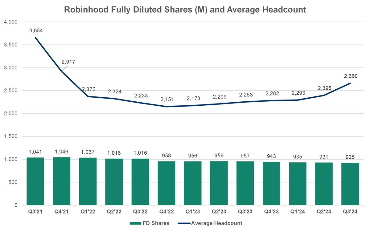Click the 2,253 headcount data label
The width and height of the screenshot is (370, 232).
(x=245, y=95)
